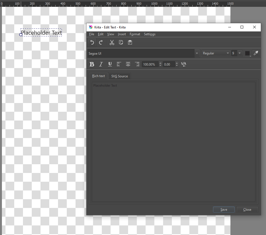The width and height of the screenshot is (266, 235).
Task: Toggle Italic formatting
Action: [x=101, y=64]
